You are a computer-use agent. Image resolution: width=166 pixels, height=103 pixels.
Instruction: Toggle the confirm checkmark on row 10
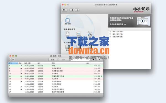pyautogui.click(x=21, y=74)
